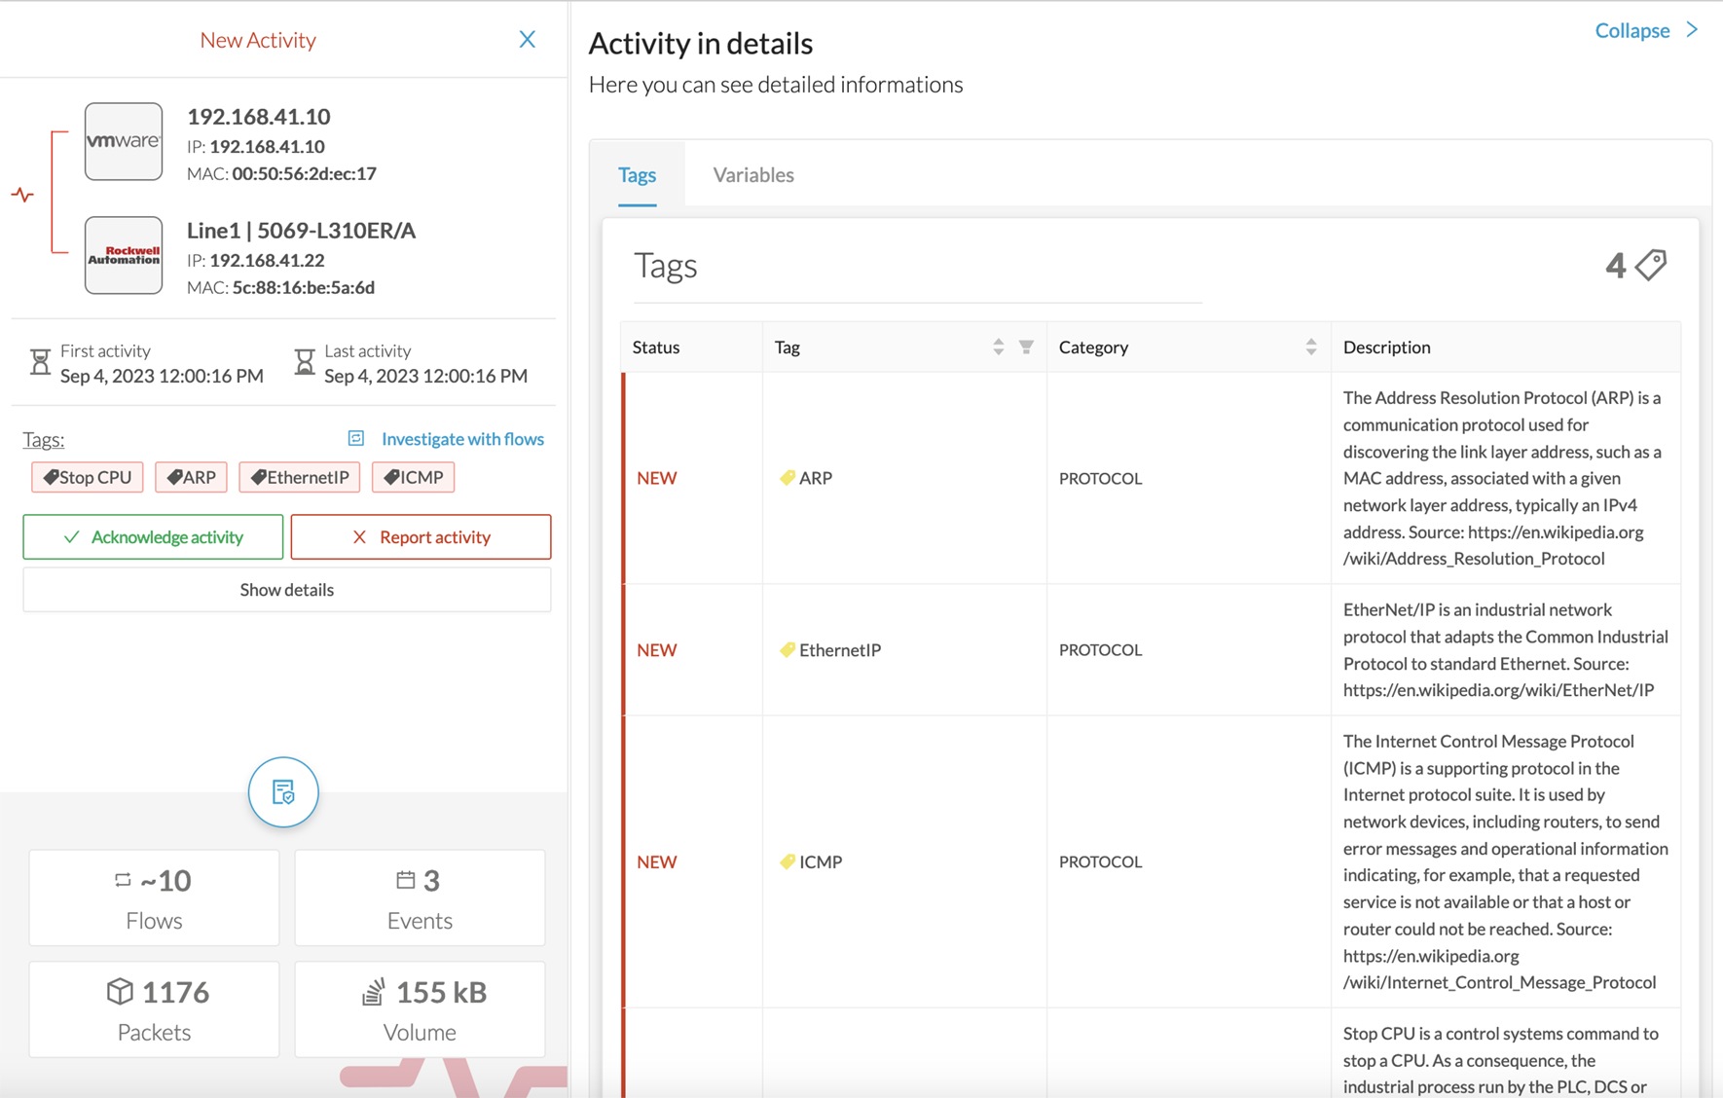Click the First activity hourglass icon
Viewport: 1723px width, 1098px height.
(39, 361)
